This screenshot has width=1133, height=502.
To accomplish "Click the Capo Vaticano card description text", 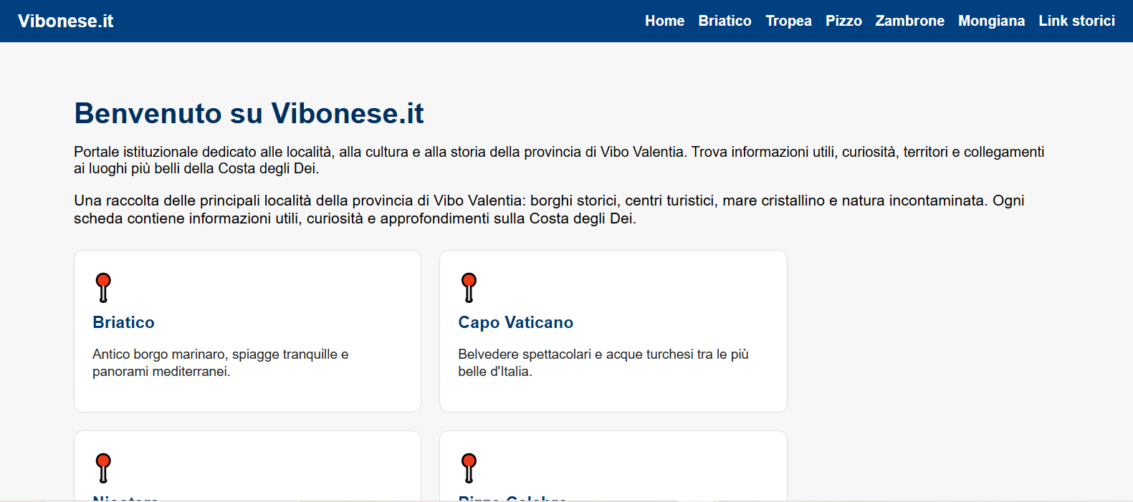I will [x=603, y=362].
